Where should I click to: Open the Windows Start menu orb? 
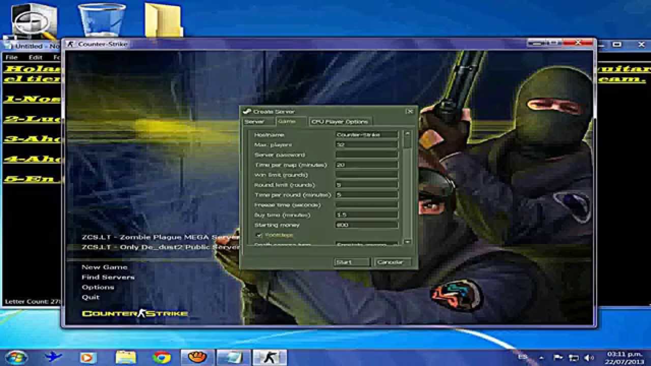(x=16, y=357)
